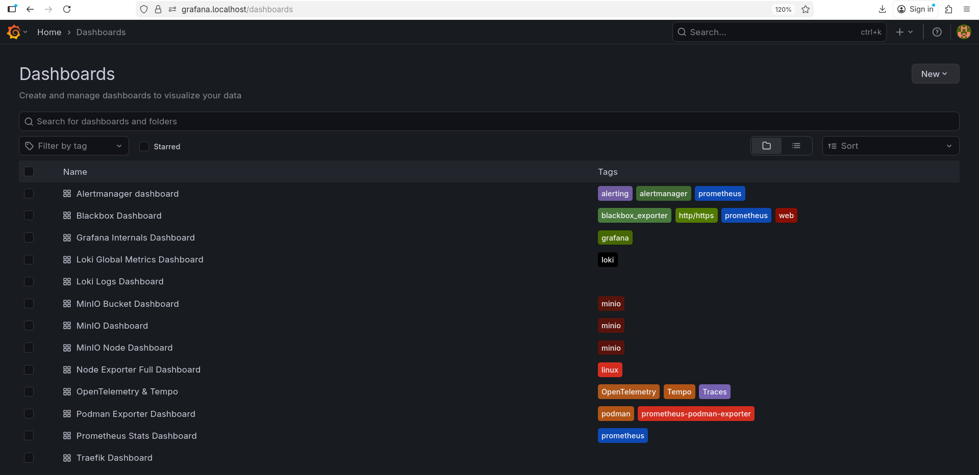979x475 pixels.
Task: Open the Sort dropdown
Action: pyautogui.click(x=890, y=146)
